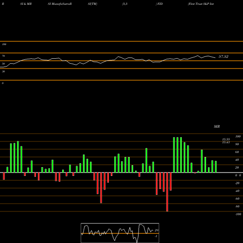This screenshot has width=243, height=243.
Task: Click the current RSI value 57.52
Action: (224, 56)
